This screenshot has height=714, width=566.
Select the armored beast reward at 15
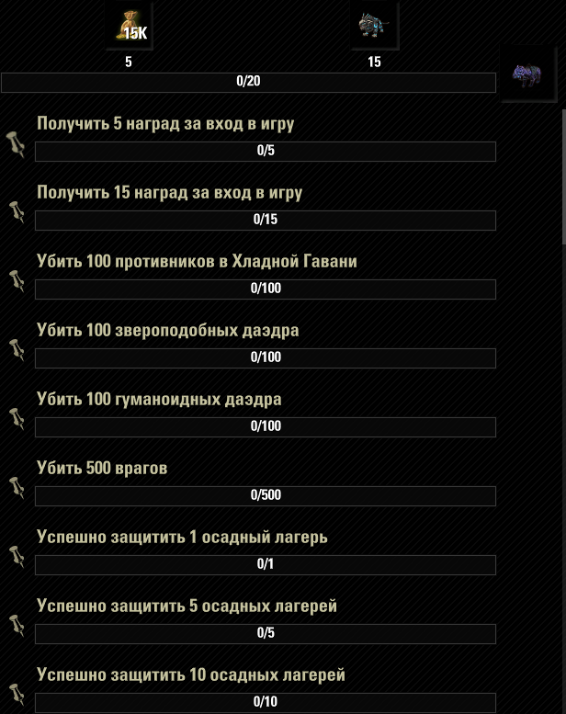pyautogui.click(x=374, y=25)
